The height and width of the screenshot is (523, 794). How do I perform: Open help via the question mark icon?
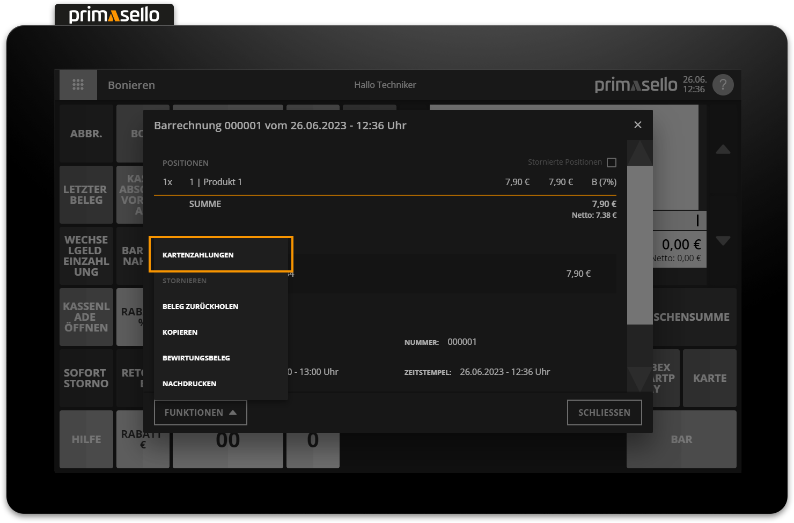(723, 84)
